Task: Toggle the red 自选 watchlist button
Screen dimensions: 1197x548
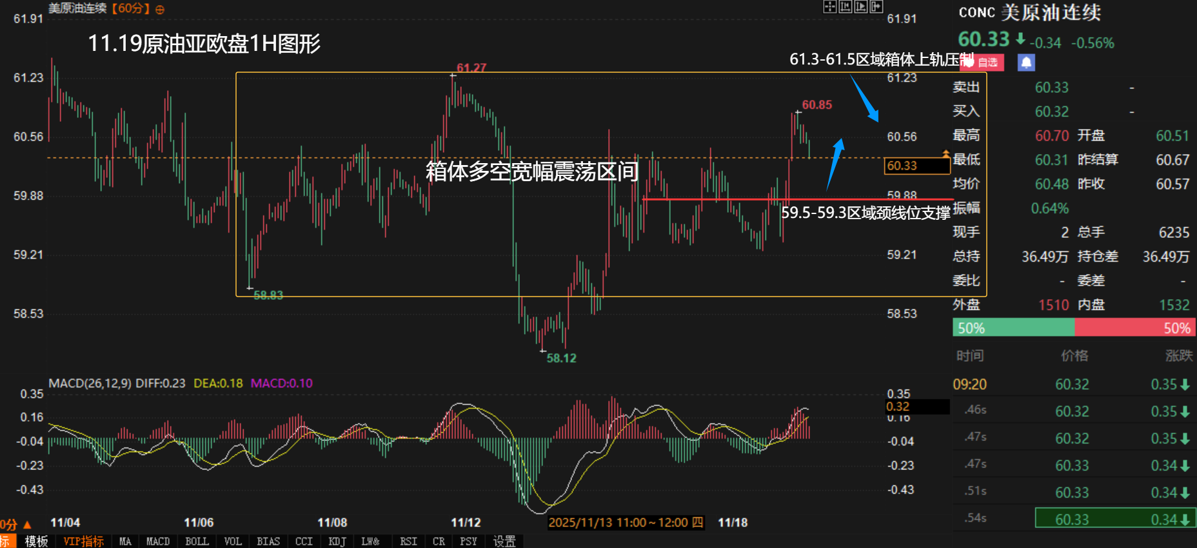Action: click(x=983, y=63)
